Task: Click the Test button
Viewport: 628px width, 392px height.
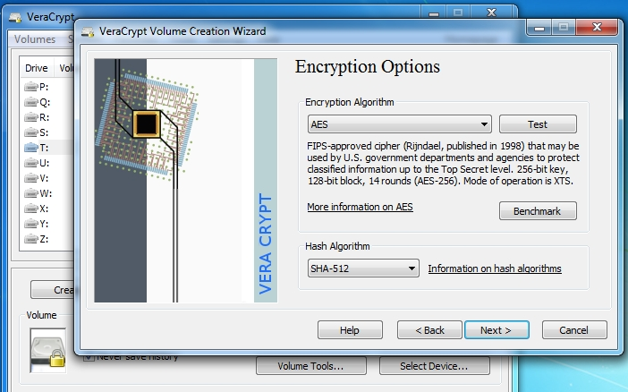Action: click(x=538, y=124)
